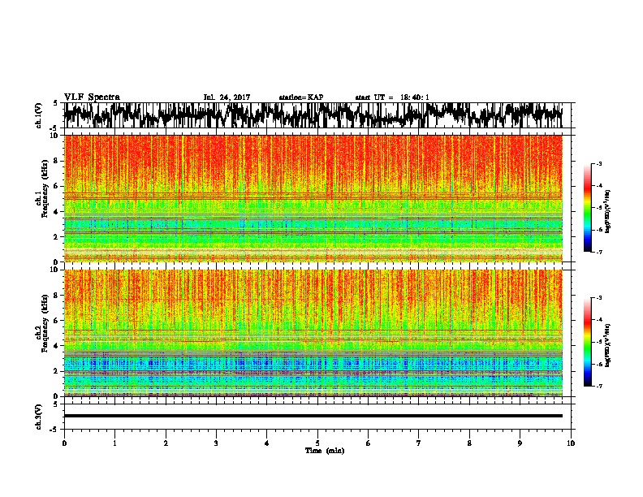Click the "-3" label on ch.1 color bar
The image size is (643, 497).
(x=598, y=163)
